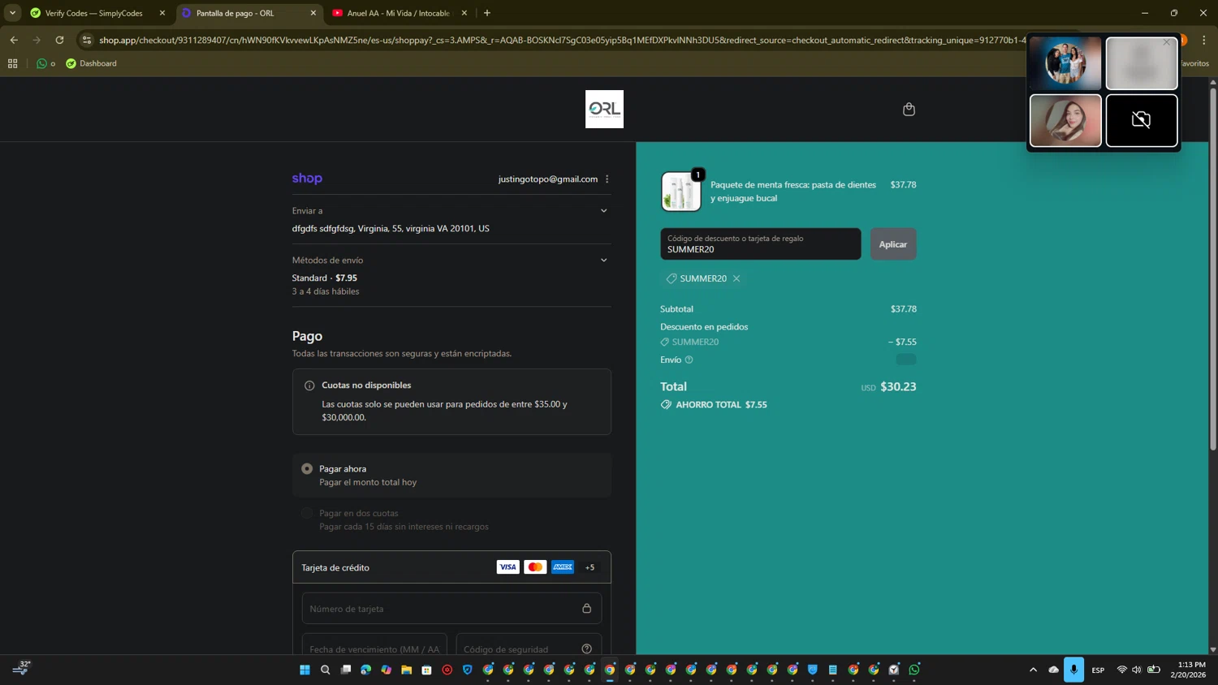Click the lock icon in card number field
Screen dimensions: 1218x685
(586, 608)
